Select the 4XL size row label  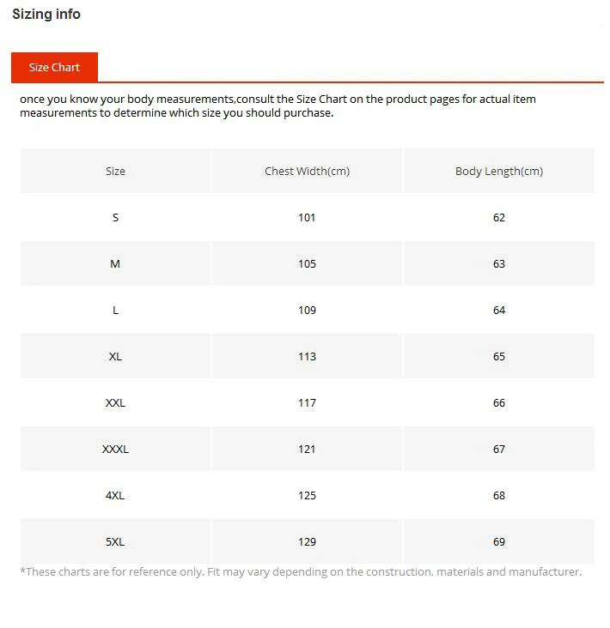[x=115, y=495]
